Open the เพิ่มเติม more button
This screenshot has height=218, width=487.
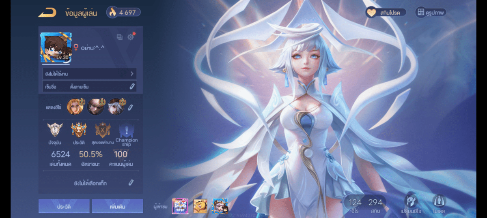click(117, 206)
